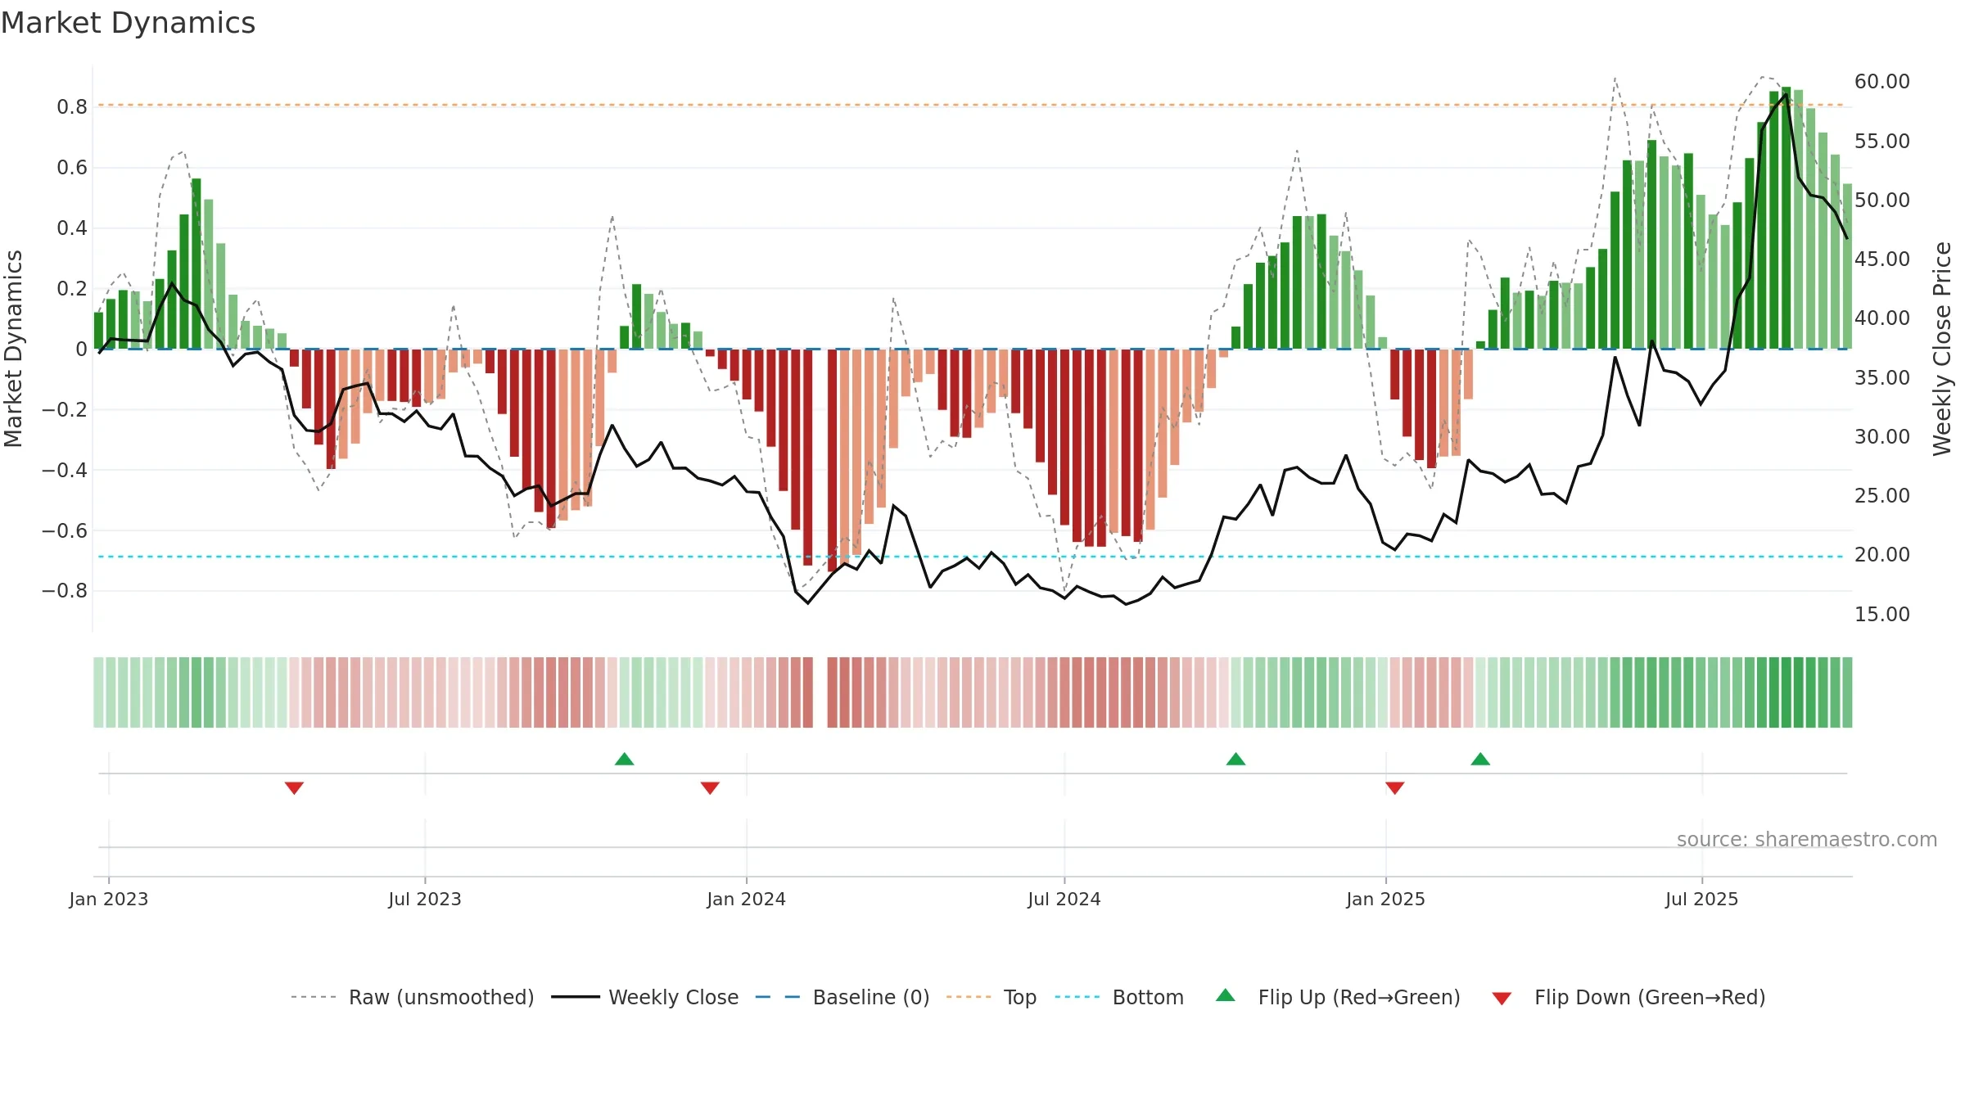Click the 60.00 price tick label
The width and height of the screenshot is (1965, 1105).
tap(1882, 82)
